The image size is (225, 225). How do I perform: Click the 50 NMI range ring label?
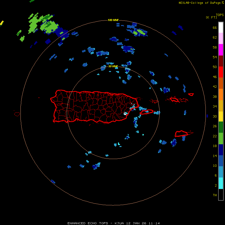coord(113,66)
